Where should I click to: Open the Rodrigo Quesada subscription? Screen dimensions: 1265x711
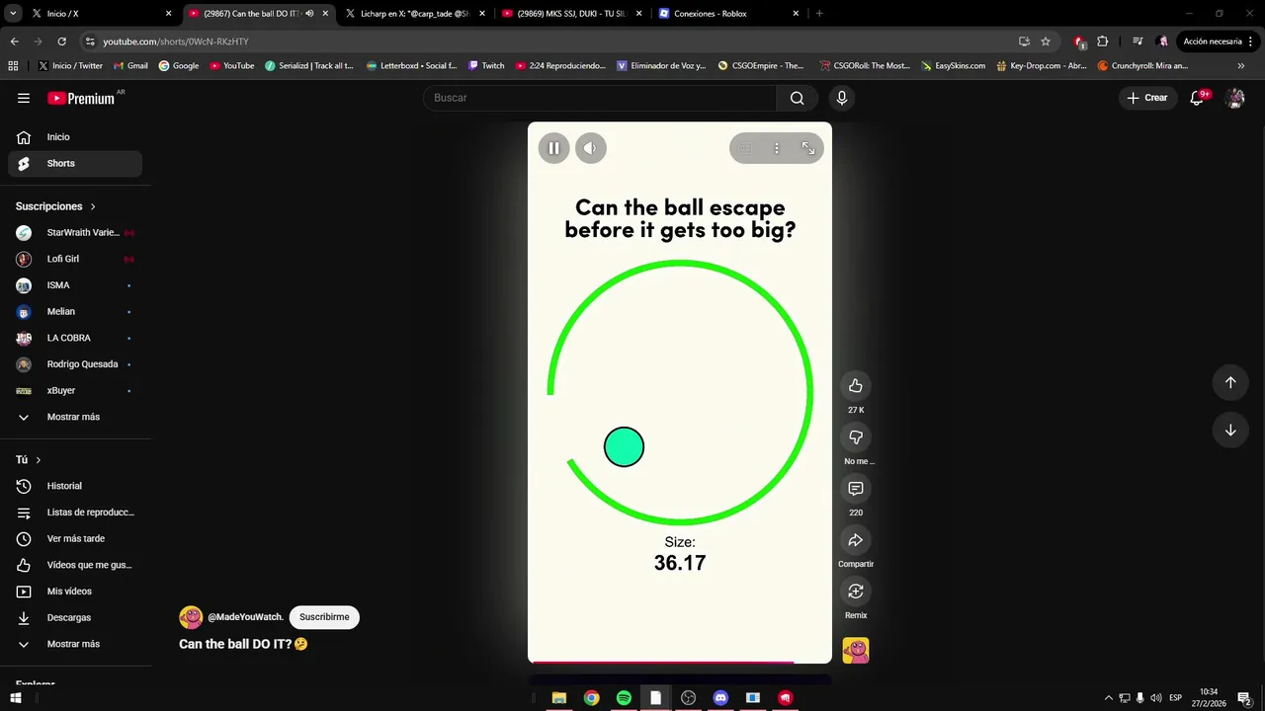click(75, 364)
